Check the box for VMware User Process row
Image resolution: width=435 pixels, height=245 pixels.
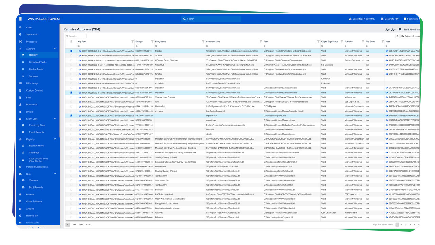(71, 97)
